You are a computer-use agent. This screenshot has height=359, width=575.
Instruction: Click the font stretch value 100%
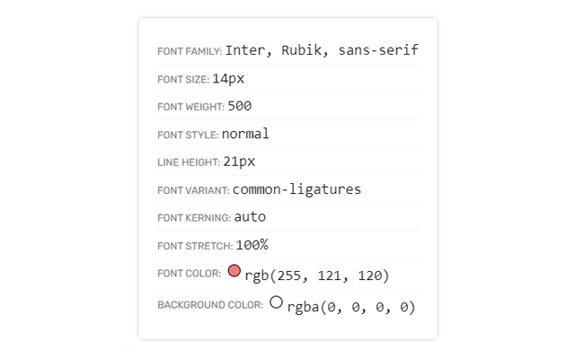pyautogui.click(x=252, y=245)
